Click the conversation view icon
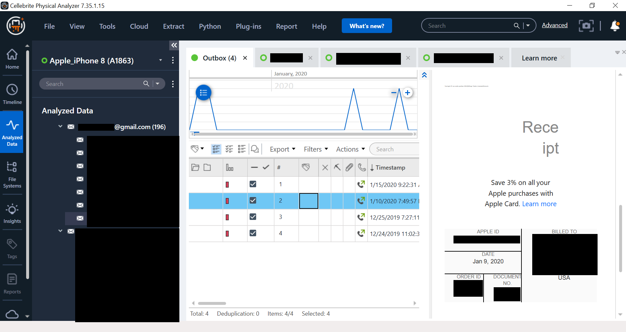This screenshot has height=332, width=626. (255, 149)
